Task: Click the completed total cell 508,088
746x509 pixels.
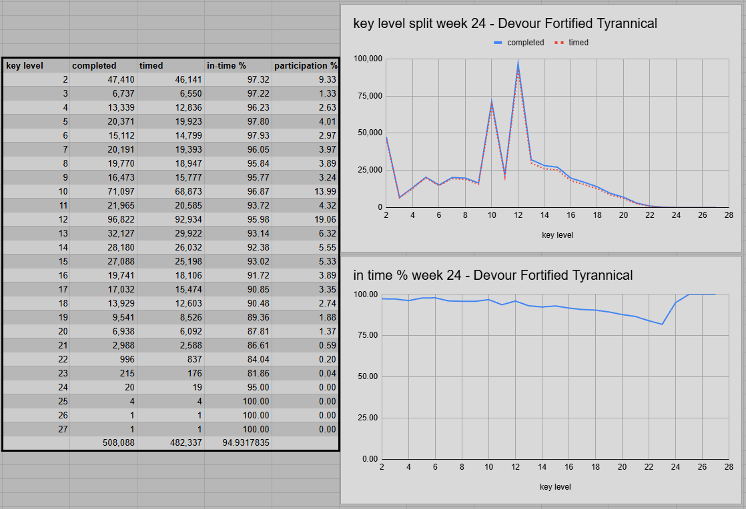Action: [103, 442]
